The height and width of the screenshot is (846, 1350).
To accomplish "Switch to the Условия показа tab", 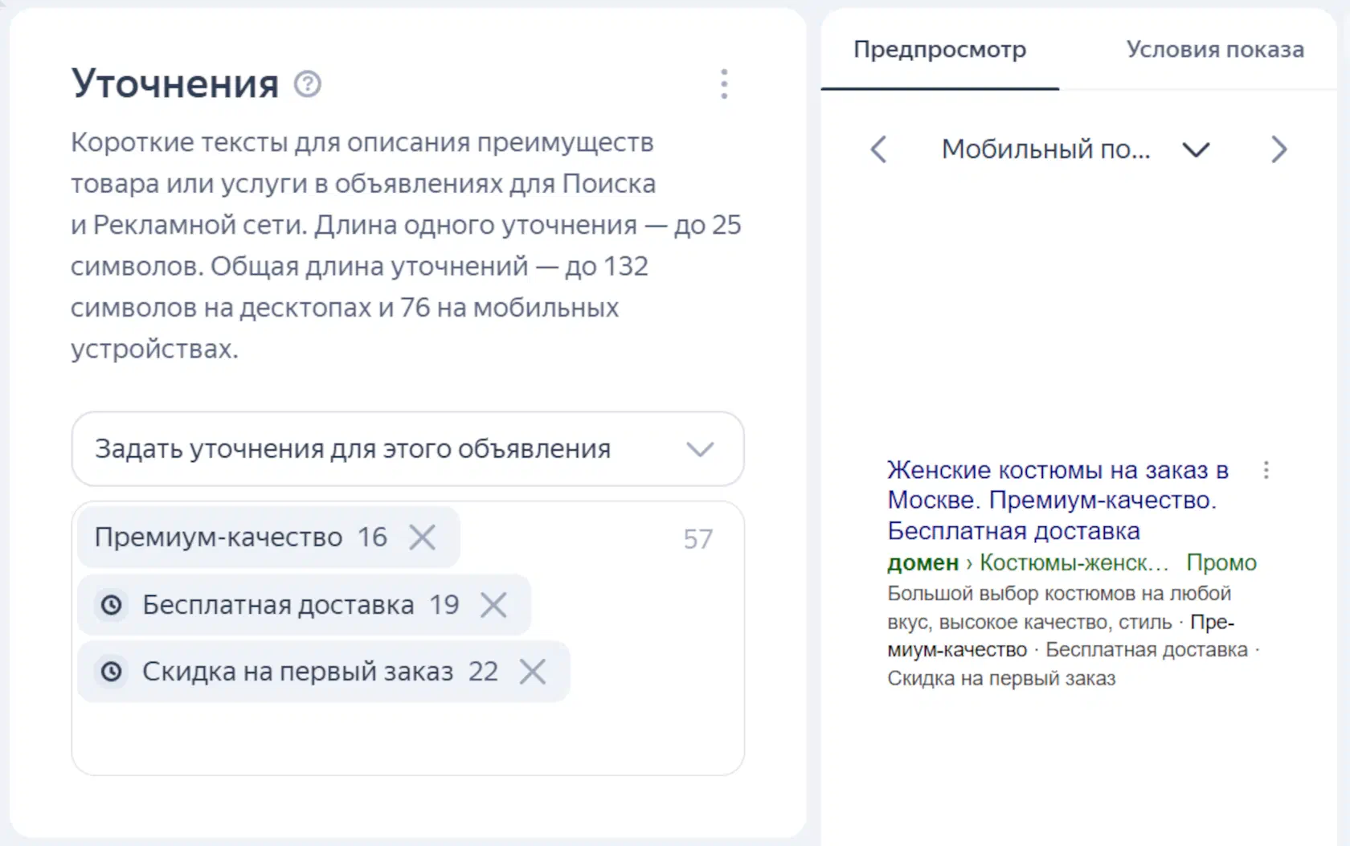I will pos(1215,50).
